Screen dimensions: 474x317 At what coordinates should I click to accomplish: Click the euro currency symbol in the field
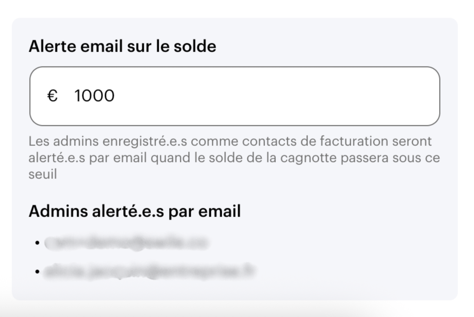[x=52, y=96]
